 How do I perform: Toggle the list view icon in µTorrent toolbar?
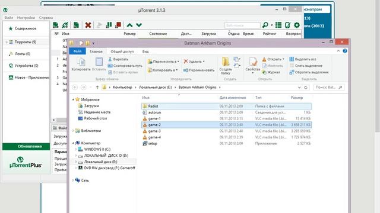point(278,25)
